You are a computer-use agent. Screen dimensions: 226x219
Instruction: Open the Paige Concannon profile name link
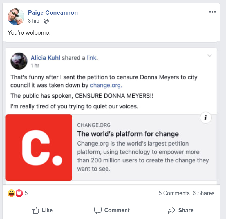[x=53, y=13]
